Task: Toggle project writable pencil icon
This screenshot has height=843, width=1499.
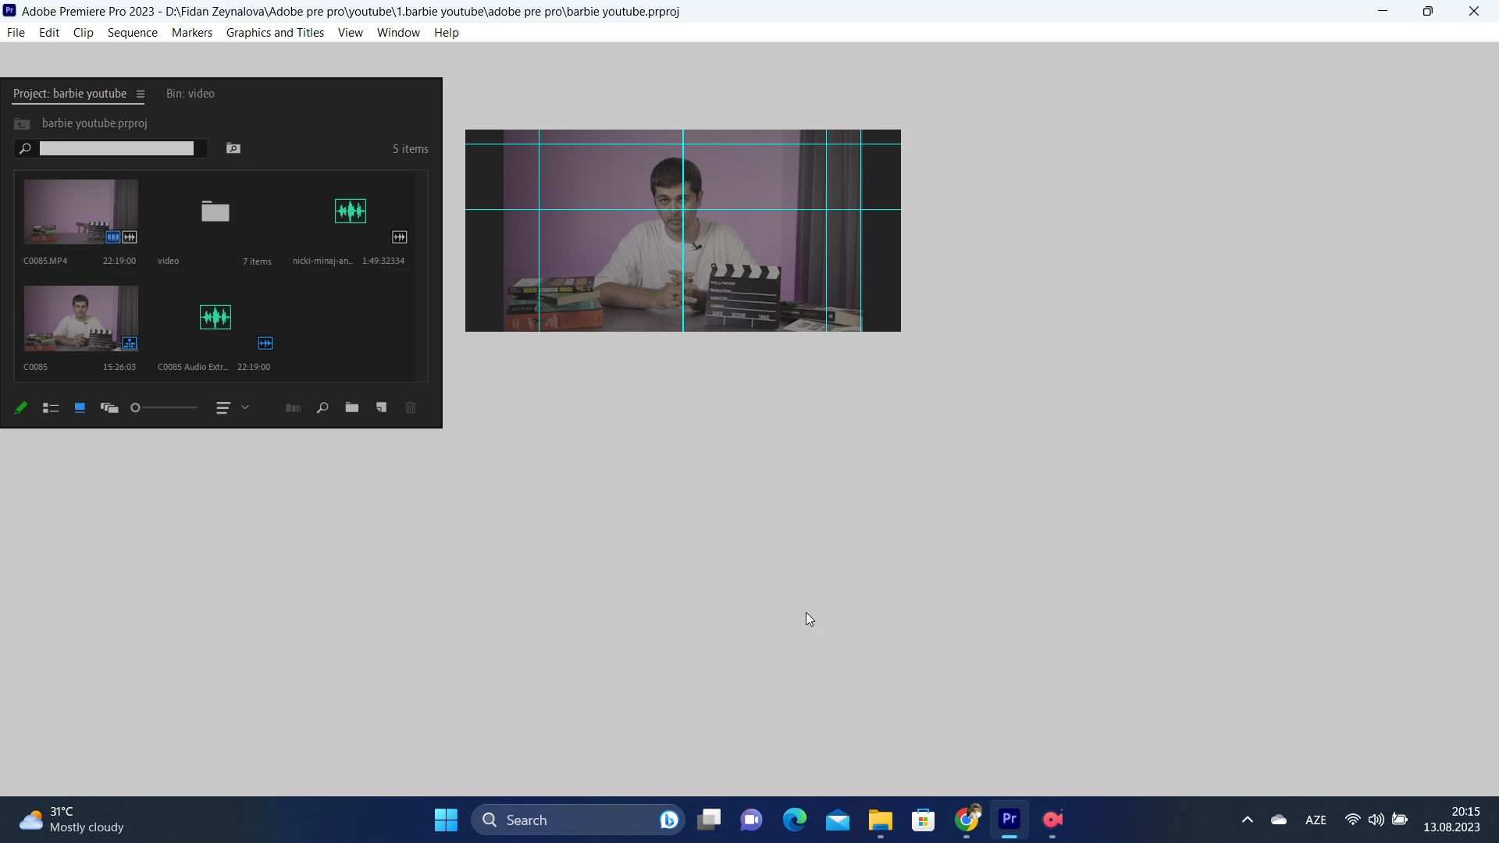Action: [x=21, y=407]
